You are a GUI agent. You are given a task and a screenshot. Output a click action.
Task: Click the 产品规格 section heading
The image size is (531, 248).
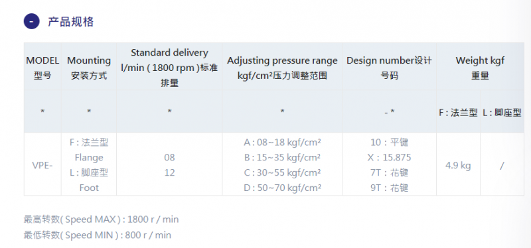point(70,22)
